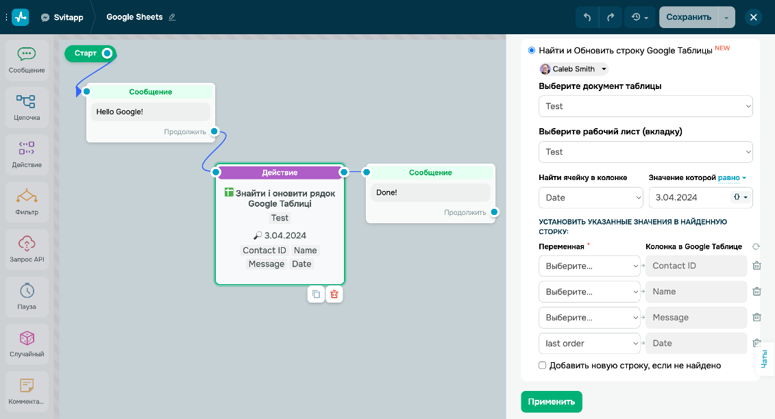
Task: Delete the Contact ID mapping row
Action: tap(756, 266)
